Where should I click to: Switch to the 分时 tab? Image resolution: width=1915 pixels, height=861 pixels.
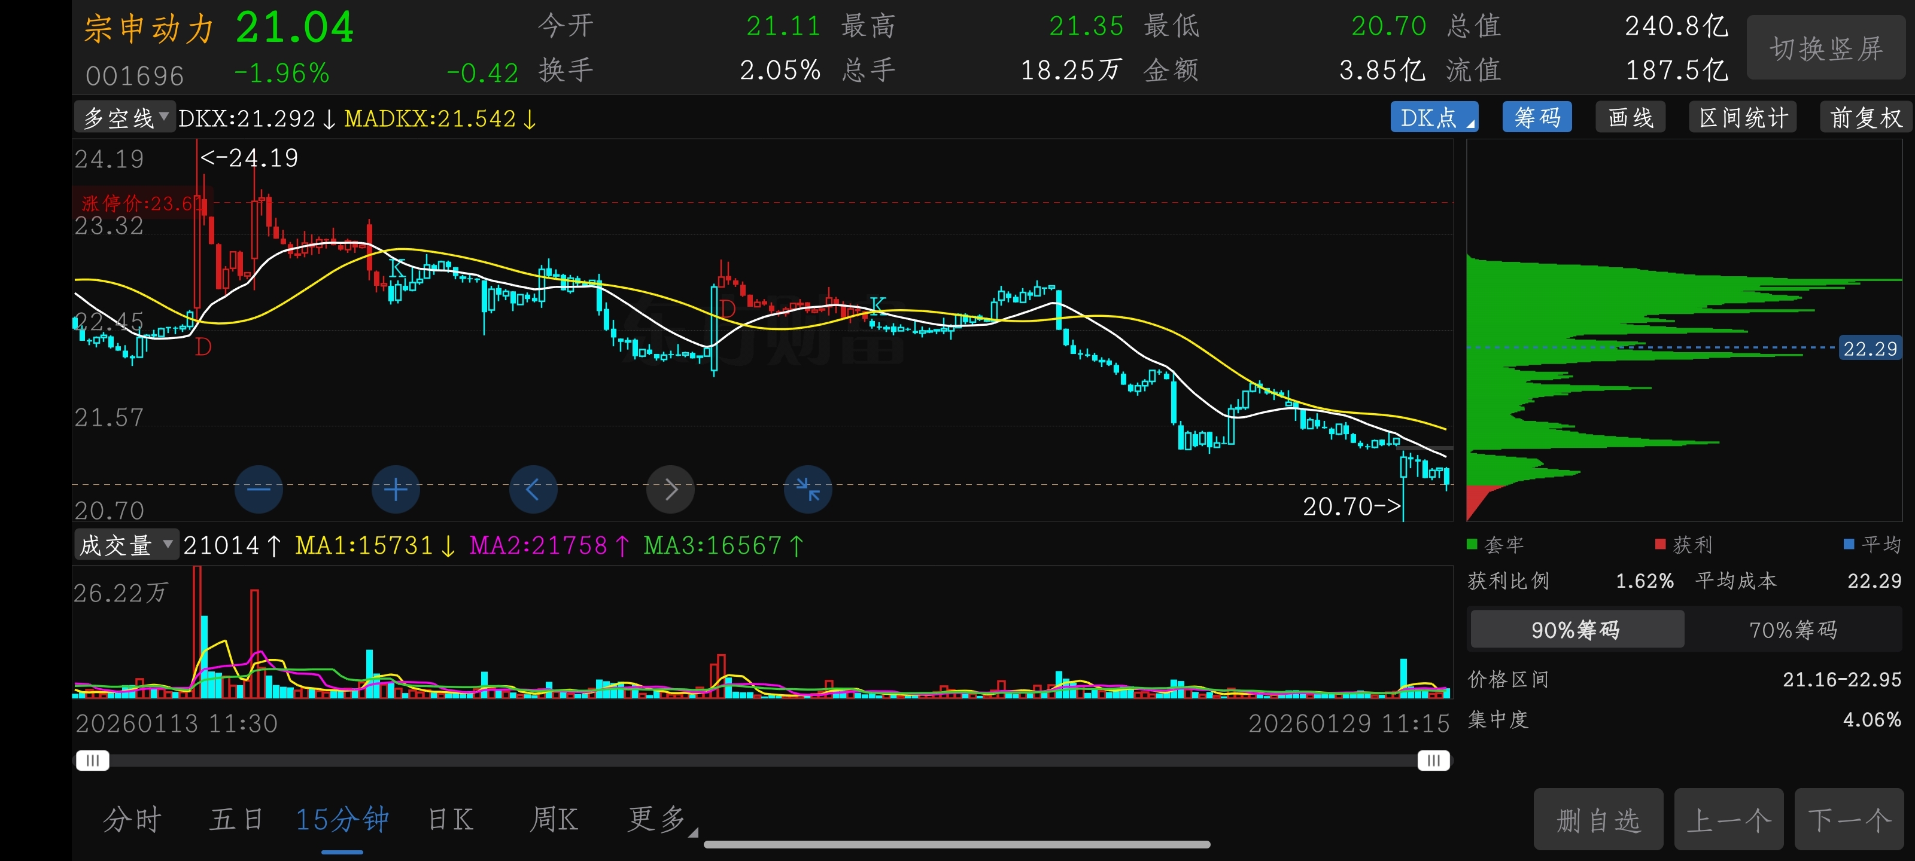point(132,819)
